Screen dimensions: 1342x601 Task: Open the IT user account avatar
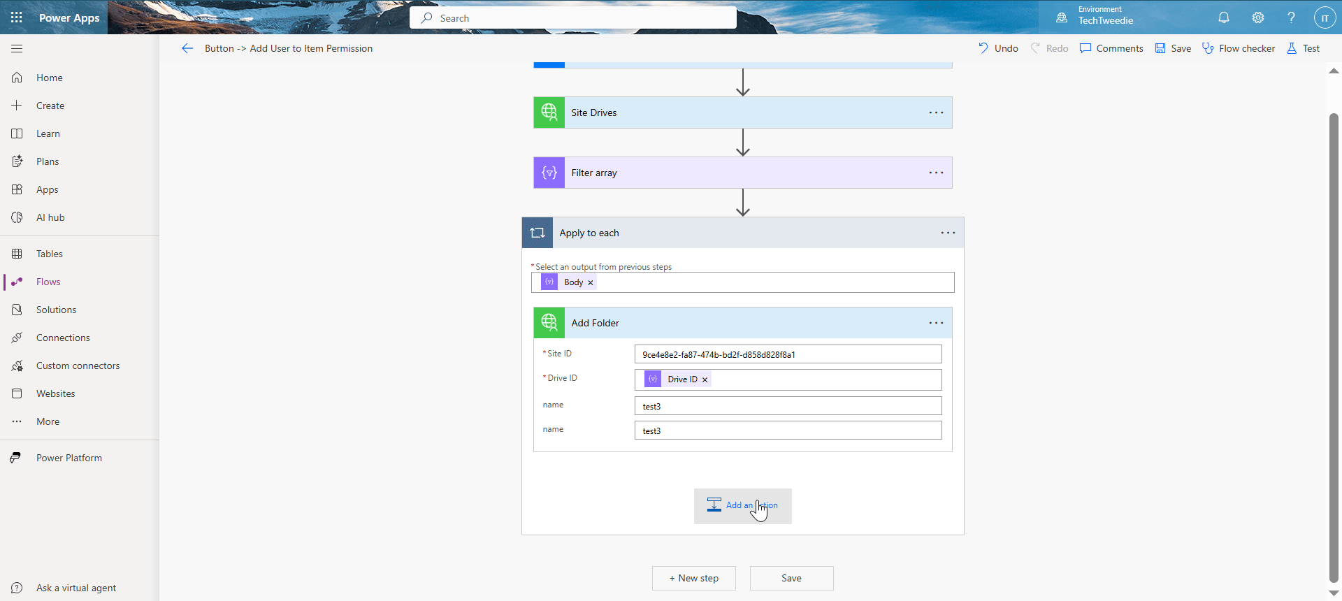coord(1325,17)
